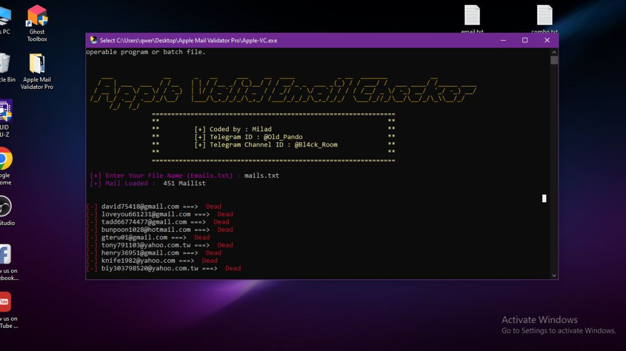Click the console title bar path text
The height and width of the screenshot is (351, 626).
coord(188,40)
